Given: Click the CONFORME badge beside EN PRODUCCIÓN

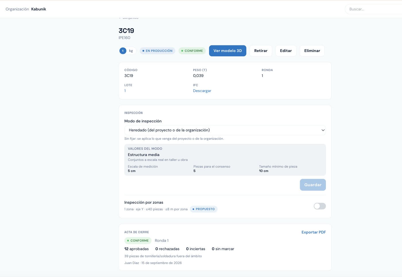Looking at the screenshot, I should click(x=192, y=51).
